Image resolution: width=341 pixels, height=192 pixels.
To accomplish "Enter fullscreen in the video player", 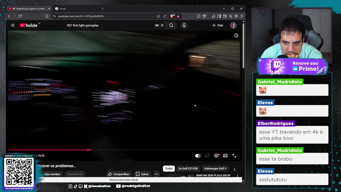I will point(234,156).
